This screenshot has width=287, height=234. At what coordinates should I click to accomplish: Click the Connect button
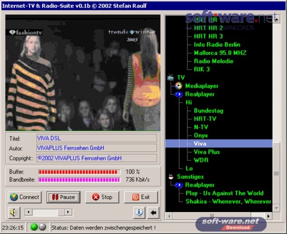[x=24, y=197]
